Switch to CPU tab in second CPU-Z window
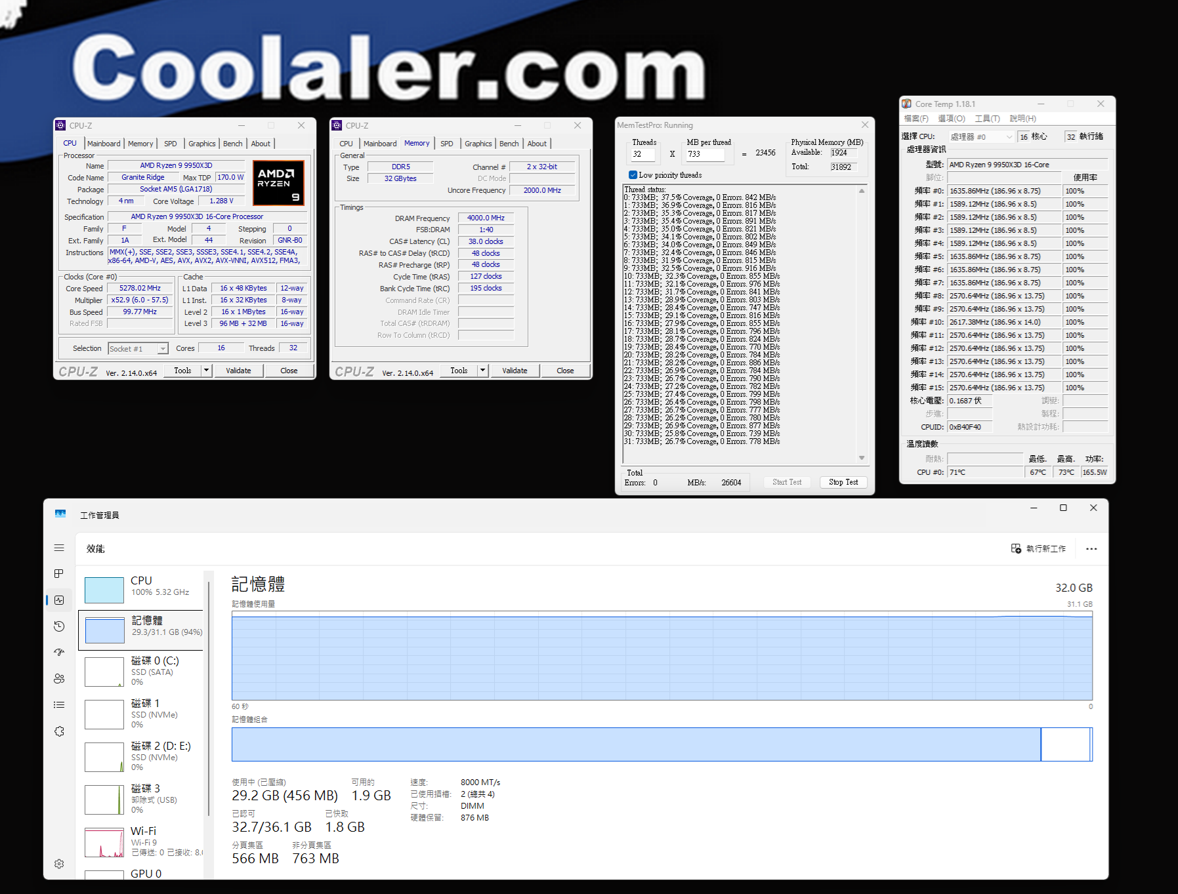Viewport: 1178px width, 894px height. [x=347, y=144]
